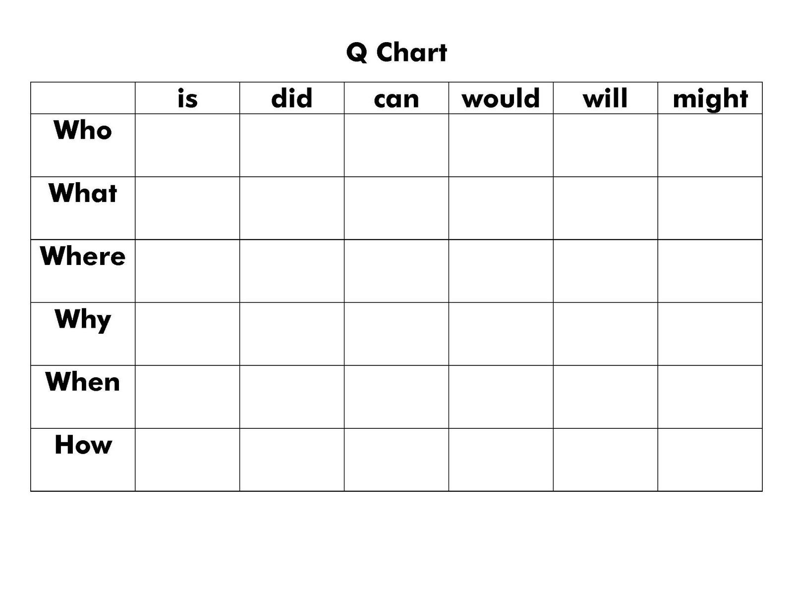The width and height of the screenshot is (793, 612).
Task: Click the 'When' row label
Action: [x=83, y=382]
